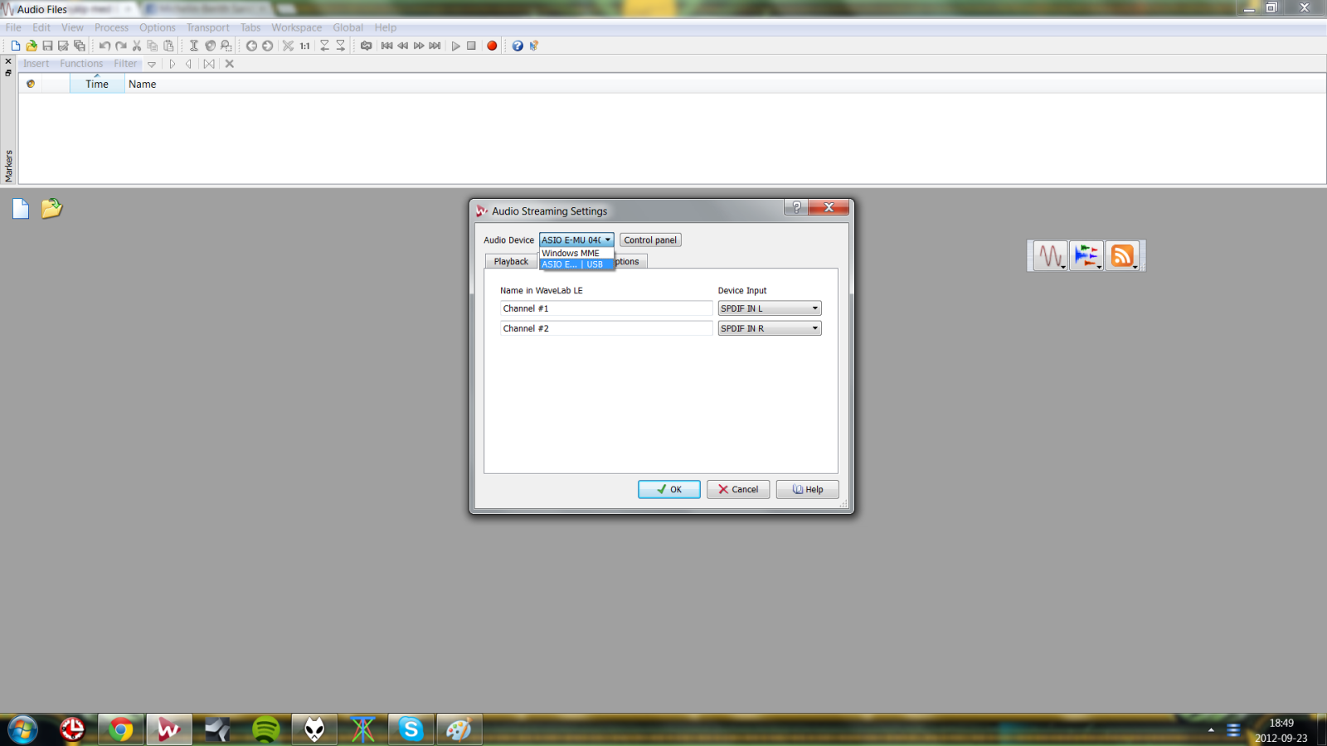
Task: Select the text cursor tool icon
Action: pos(194,46)
